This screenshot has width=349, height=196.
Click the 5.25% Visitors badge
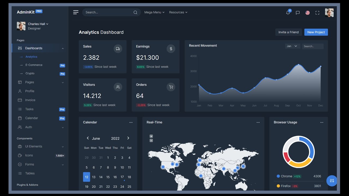pyautogui.click(x=88, y=105)
